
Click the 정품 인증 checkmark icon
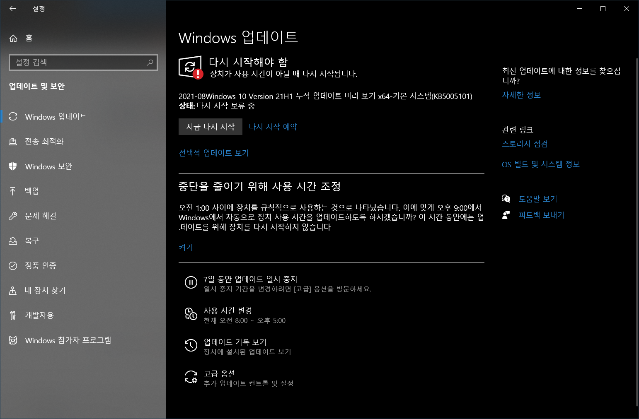[13, 266]
